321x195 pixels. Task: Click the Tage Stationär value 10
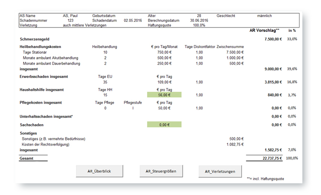tap(105, 52)
